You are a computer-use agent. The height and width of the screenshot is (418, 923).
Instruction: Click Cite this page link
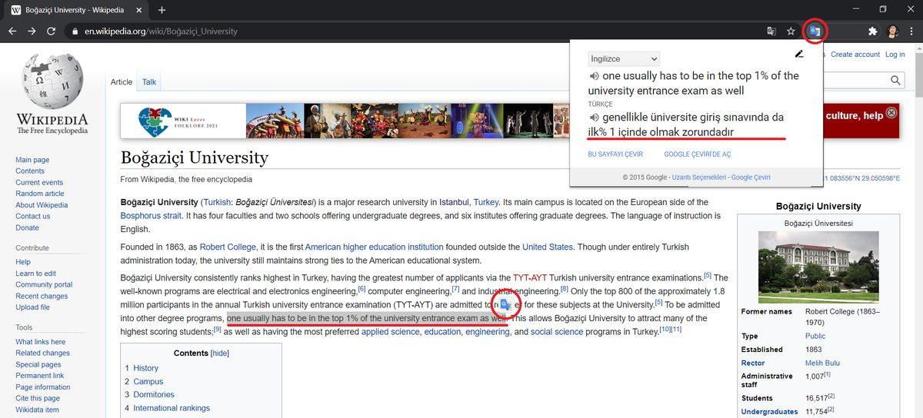pyautogui.click(x=38, y=399)
